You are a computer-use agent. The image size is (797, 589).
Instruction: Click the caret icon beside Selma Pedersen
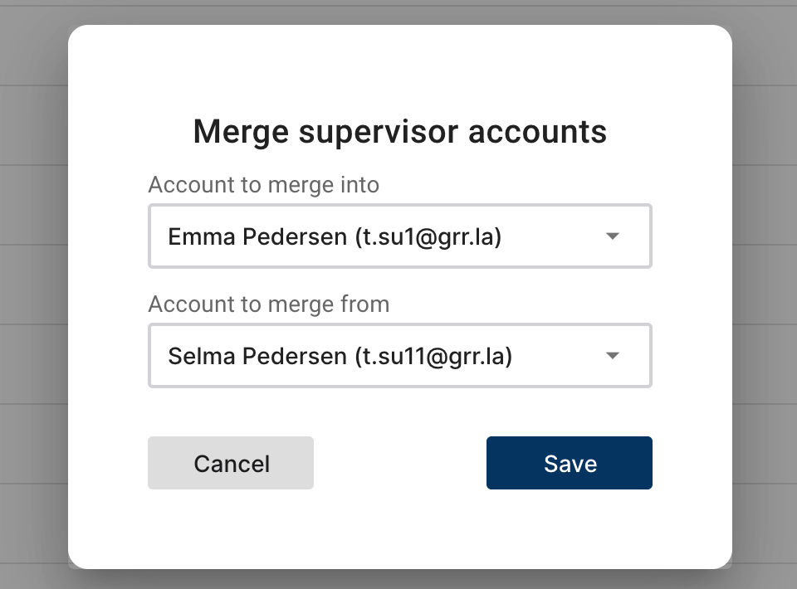coord(613,356)
